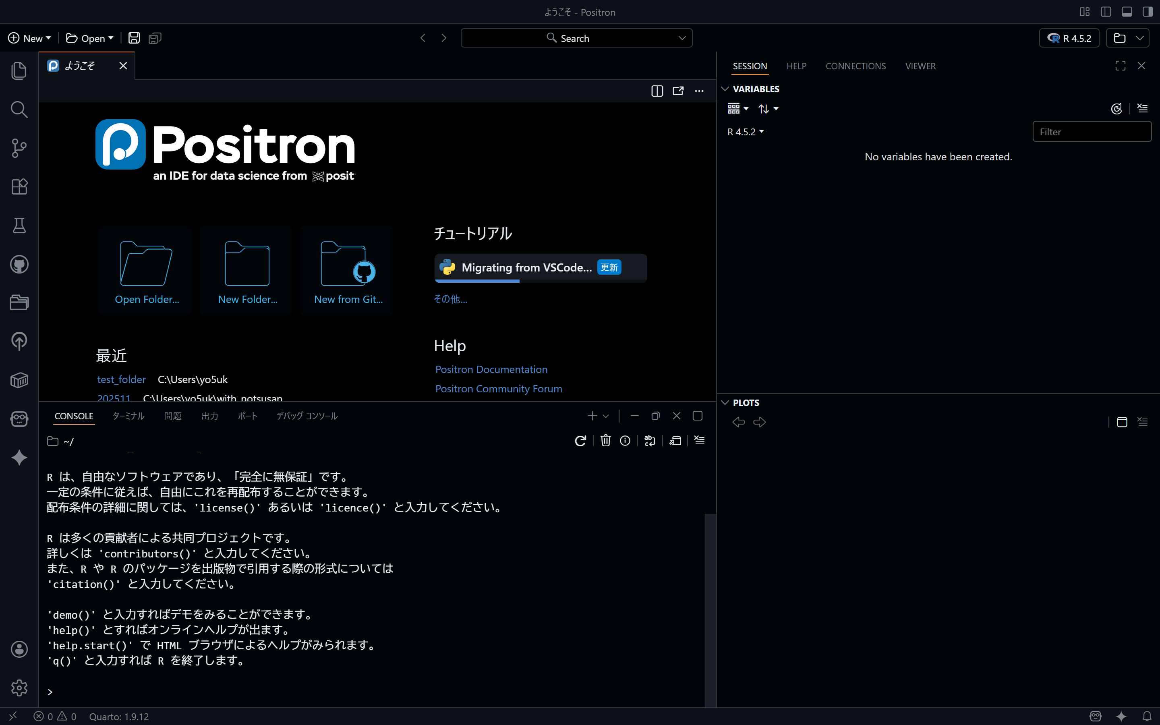This screenshot has width=1160, height=725.
Task: Clear console with the trash icon
Action: pos(605,441)
